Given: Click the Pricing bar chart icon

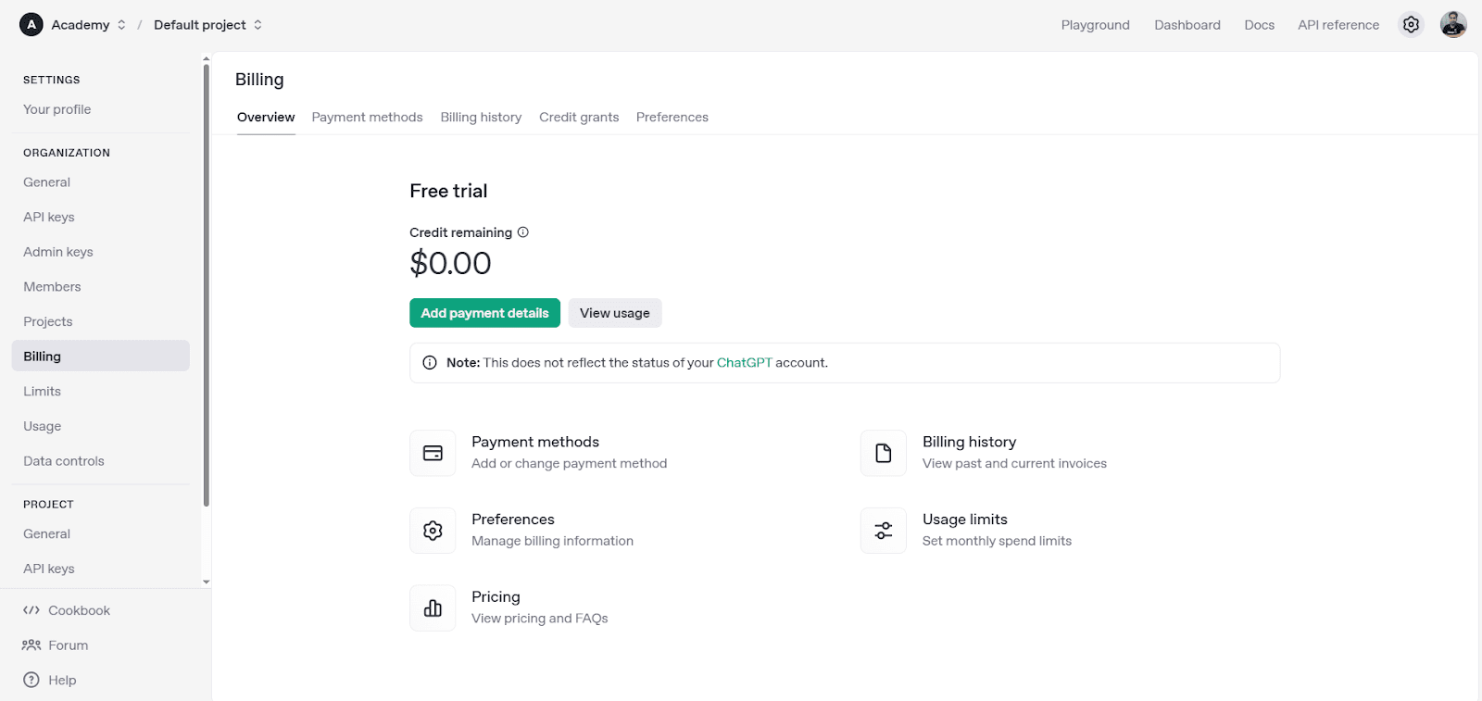Looking at the screenshot, I should (433, 607).
